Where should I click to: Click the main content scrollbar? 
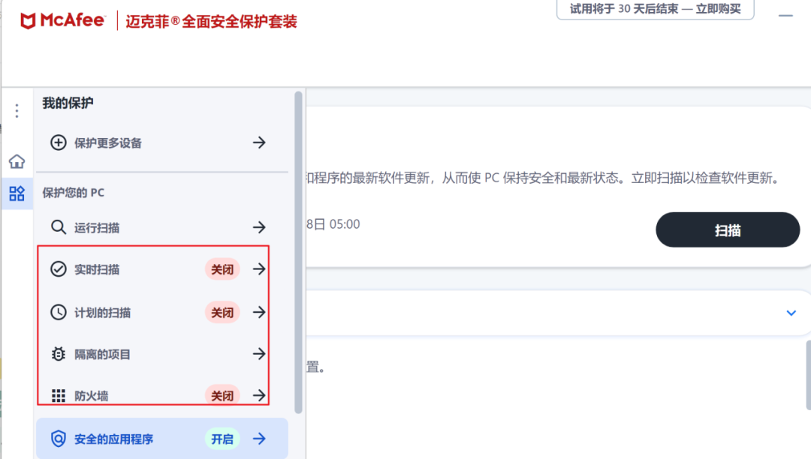pos(808,375)
